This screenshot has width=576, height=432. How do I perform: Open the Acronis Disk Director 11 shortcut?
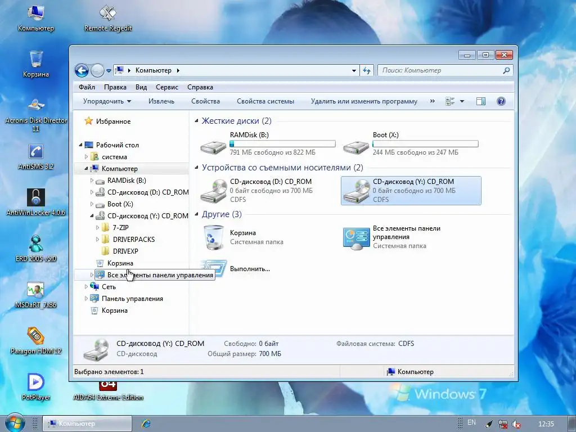coord(35,115)
